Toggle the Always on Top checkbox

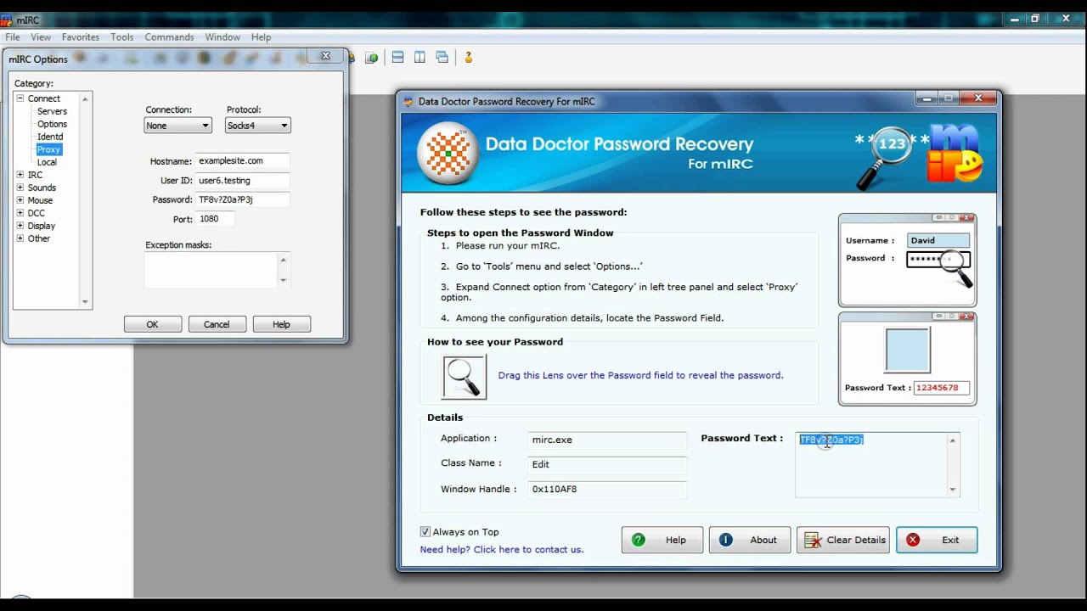[425, 532]
